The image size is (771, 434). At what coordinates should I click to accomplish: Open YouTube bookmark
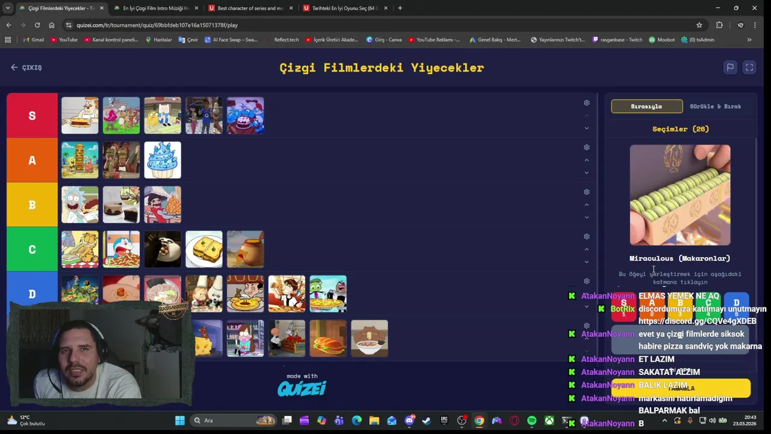[x=64, y=40]
